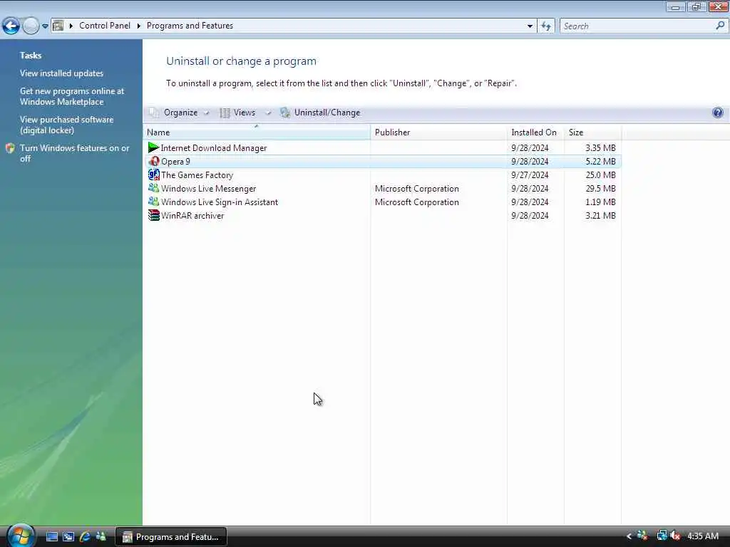Viewport: 730px width, 547px height.
Task: Refresh the Programs and Features list
Action: coord(545,26)
